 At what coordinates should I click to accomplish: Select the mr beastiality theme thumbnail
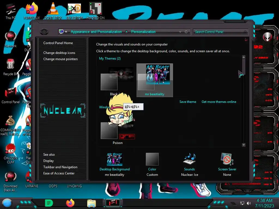click(155, 80)
